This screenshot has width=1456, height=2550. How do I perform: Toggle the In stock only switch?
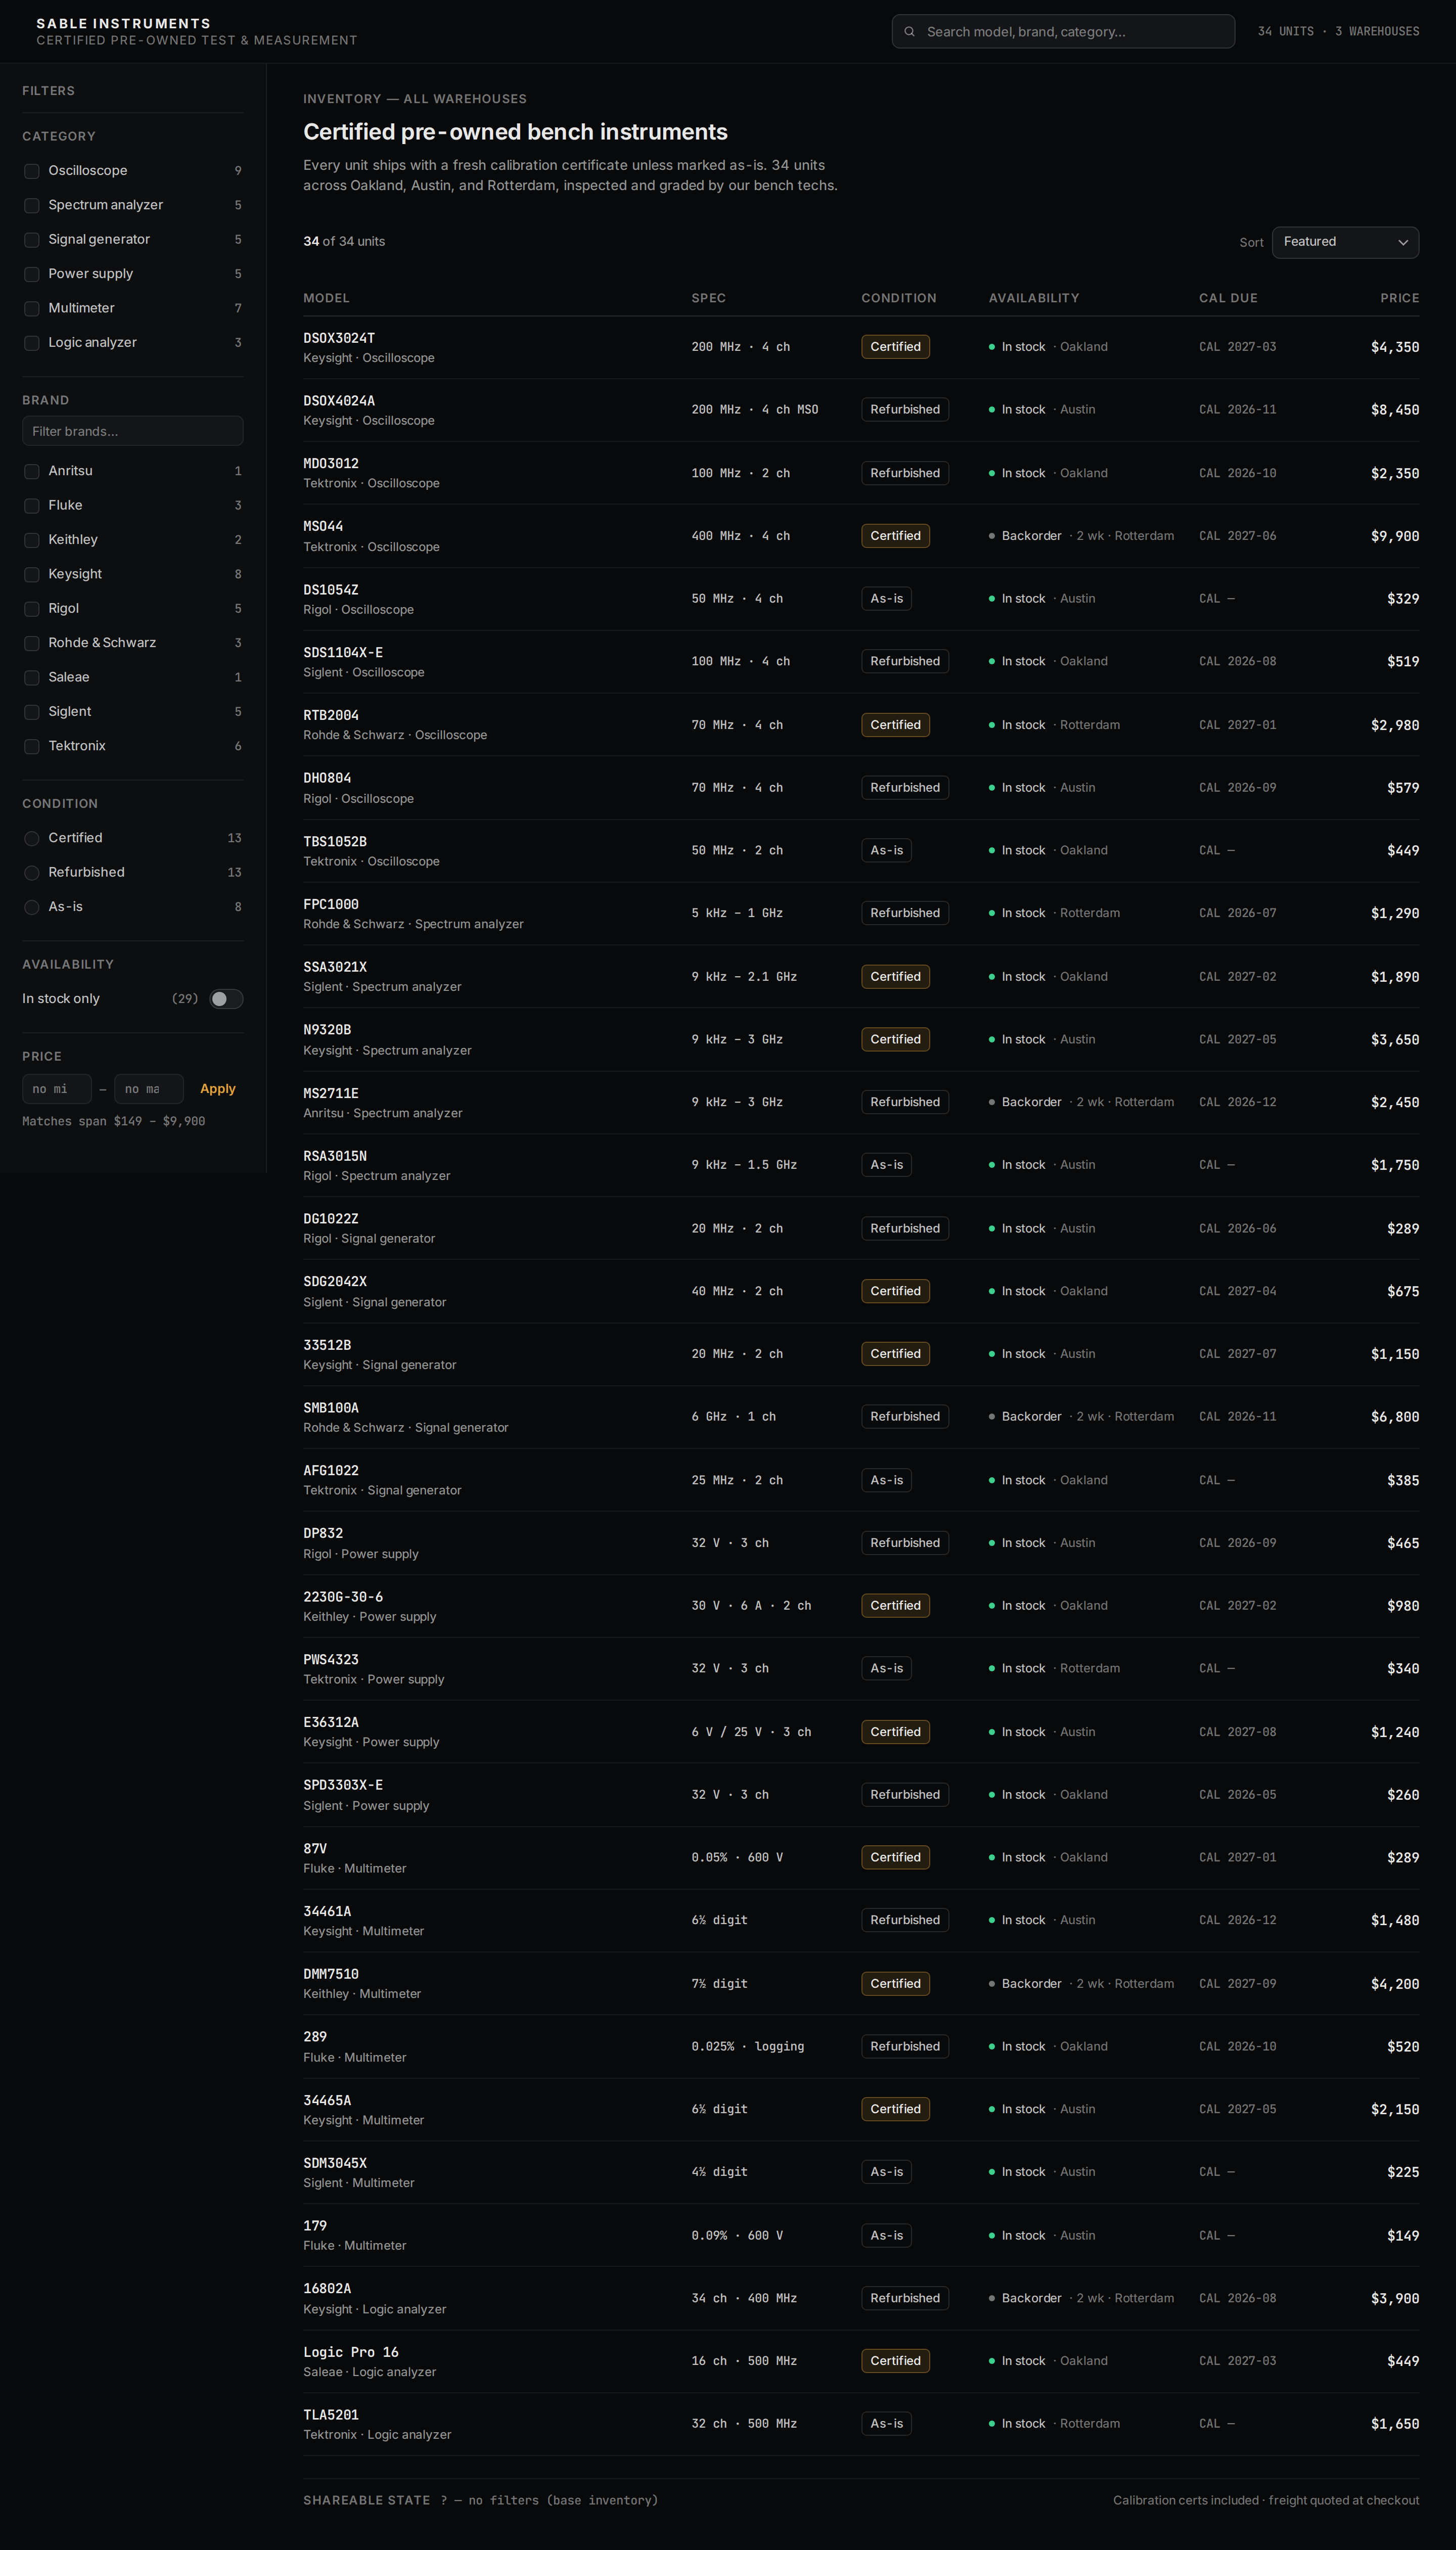(226, 999)
